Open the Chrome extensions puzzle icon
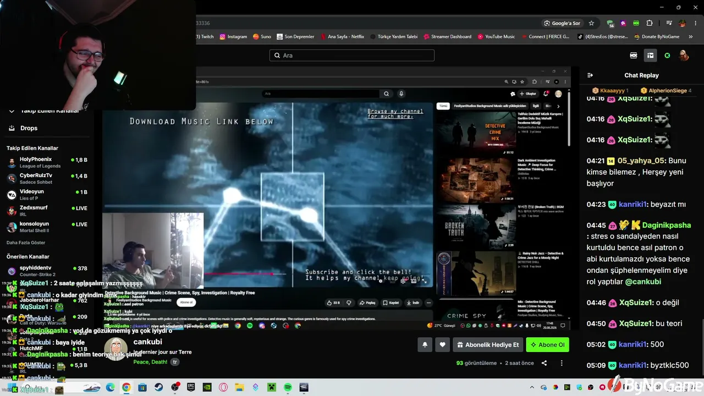The width and height of the screenshot is (704, 396). 650,23
